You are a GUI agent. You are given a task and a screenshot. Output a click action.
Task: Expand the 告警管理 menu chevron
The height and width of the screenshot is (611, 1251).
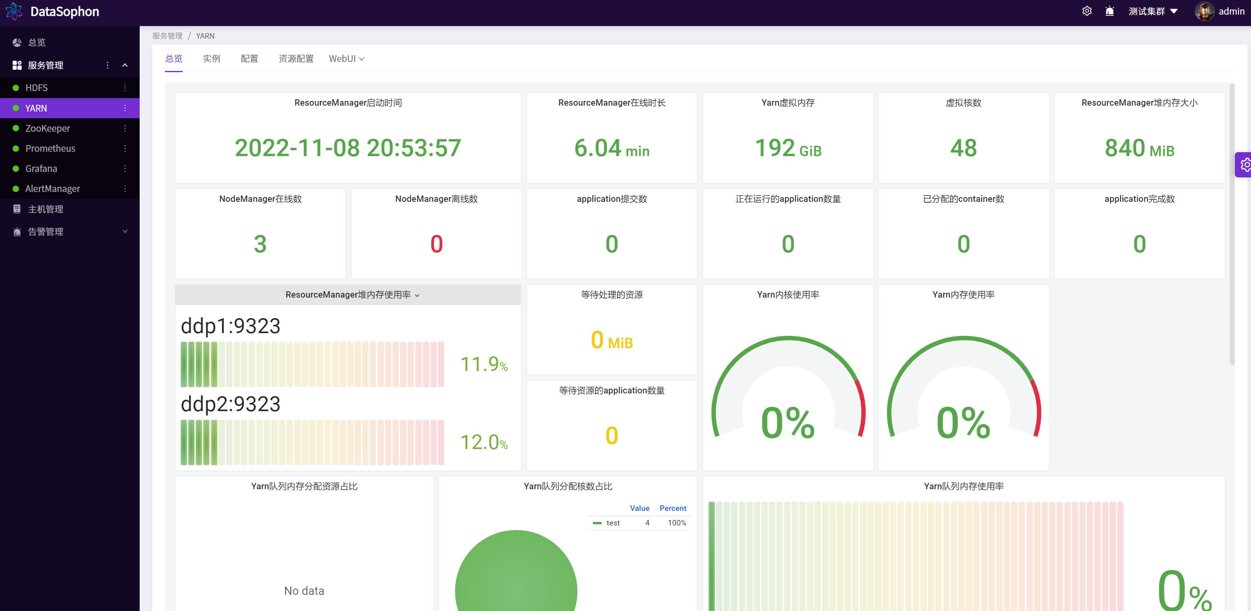[x=125, y=231]
